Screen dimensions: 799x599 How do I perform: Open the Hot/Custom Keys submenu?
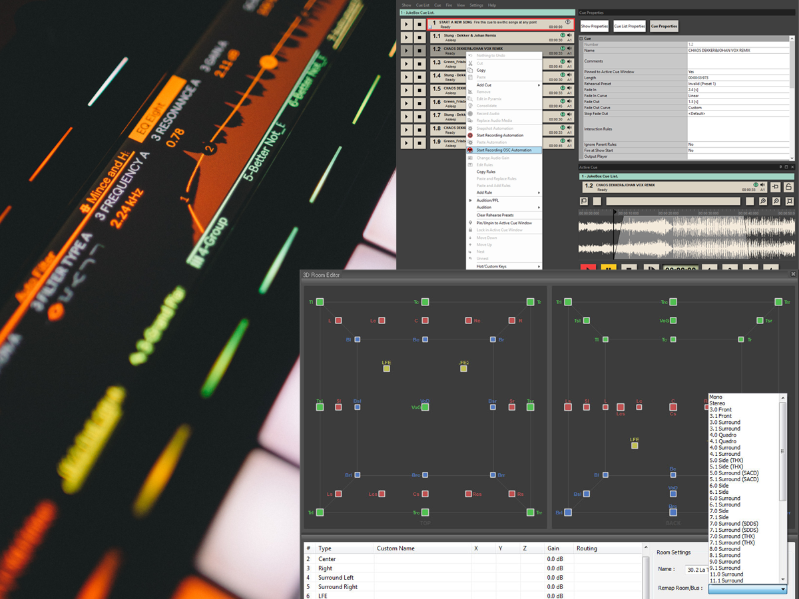point(504,266)
